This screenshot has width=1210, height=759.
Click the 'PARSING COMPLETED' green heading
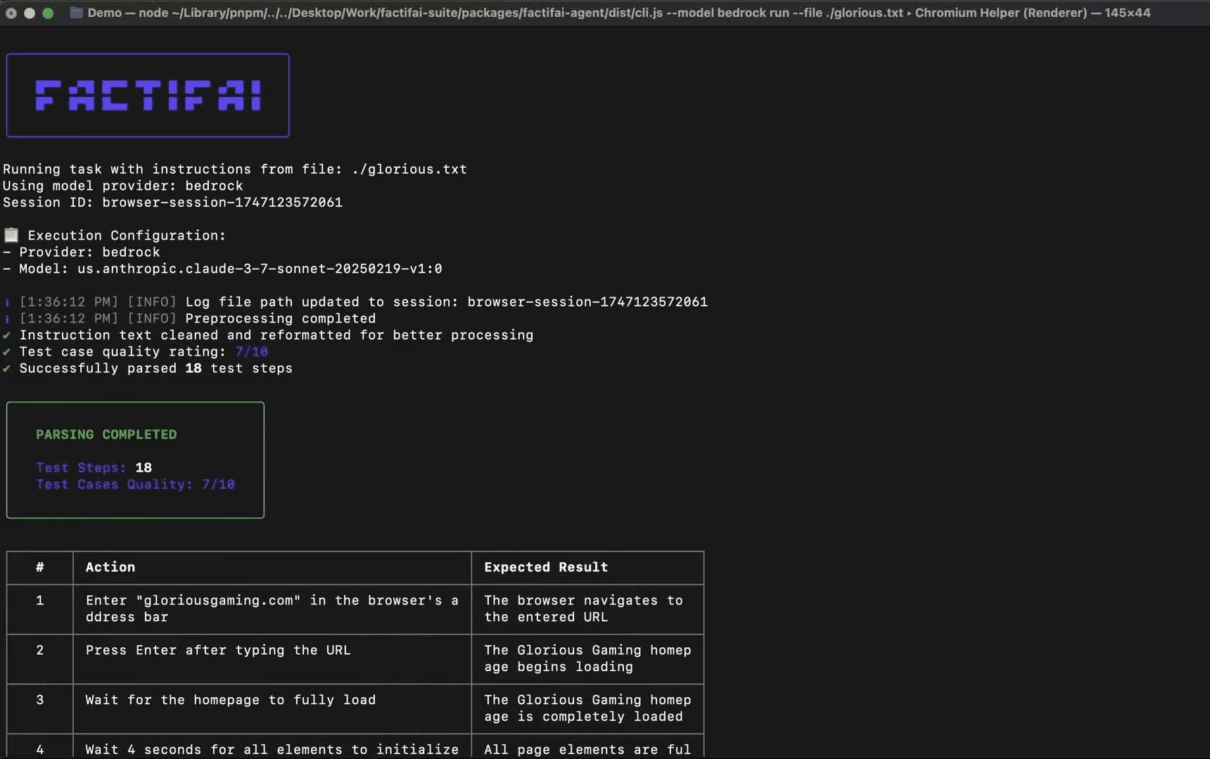106,434
